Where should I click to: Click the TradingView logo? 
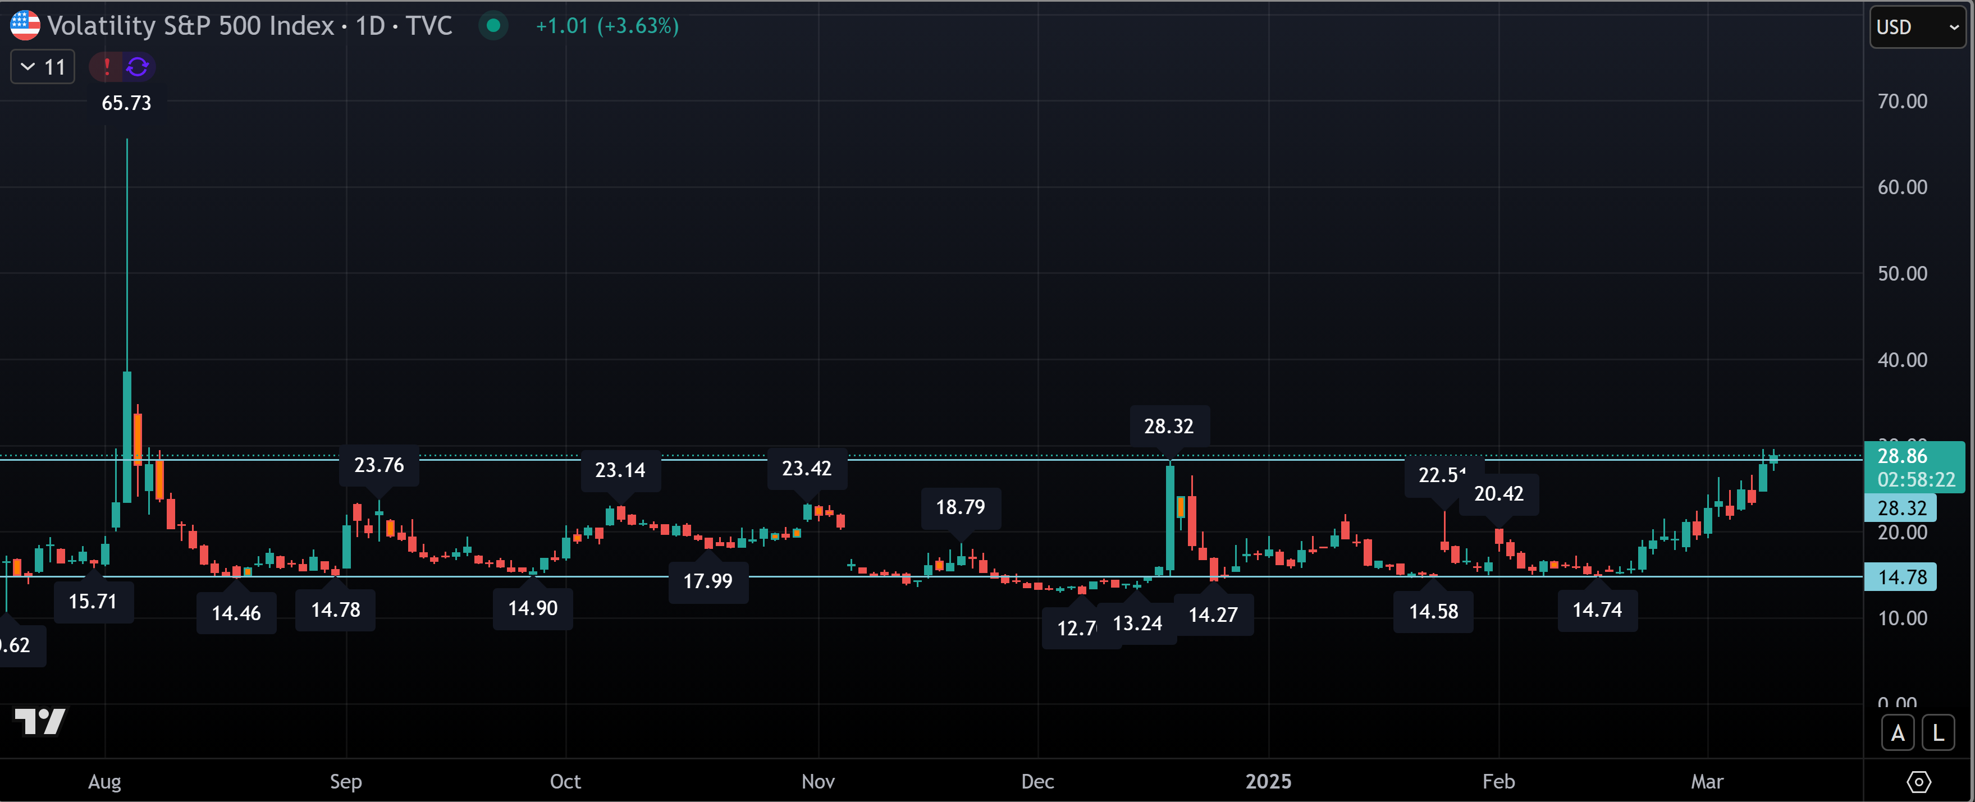coord(40,721)
